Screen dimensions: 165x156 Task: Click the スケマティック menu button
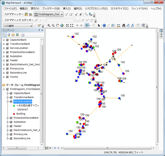click(13, 14)
